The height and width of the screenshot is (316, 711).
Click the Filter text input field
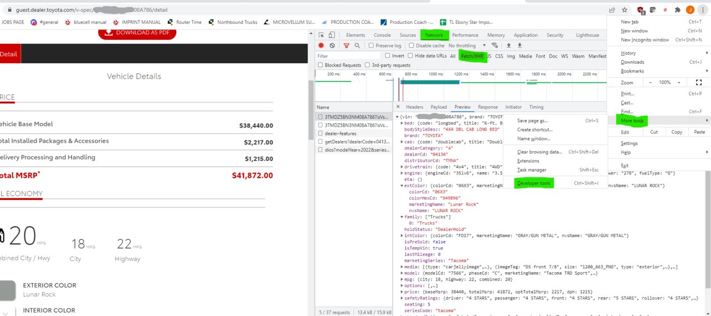[348, 56]
